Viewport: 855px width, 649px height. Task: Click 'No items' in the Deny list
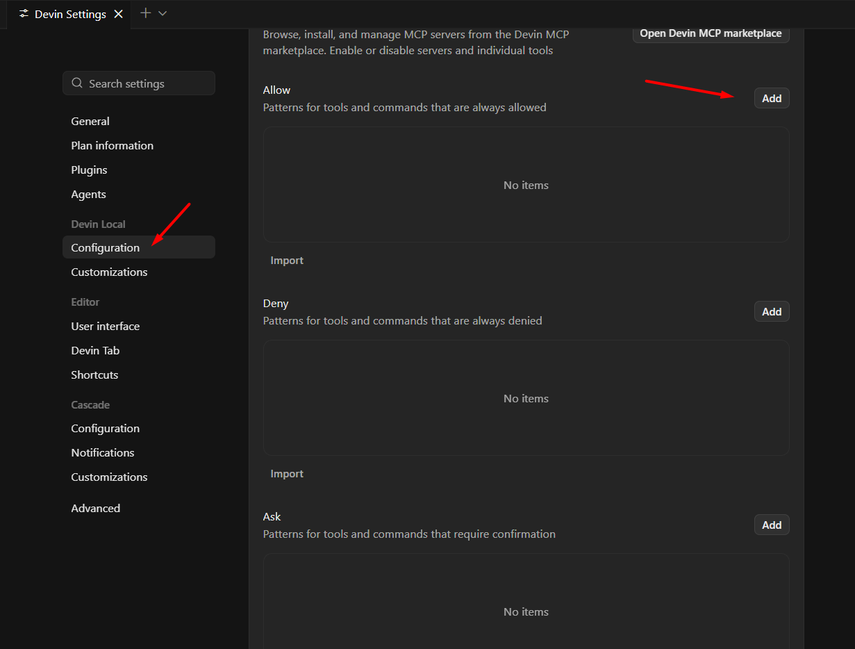tap(526, 399)
